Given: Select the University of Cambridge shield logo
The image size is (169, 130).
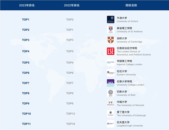Looking at the screenshot, I should click(x=111, y=40).
